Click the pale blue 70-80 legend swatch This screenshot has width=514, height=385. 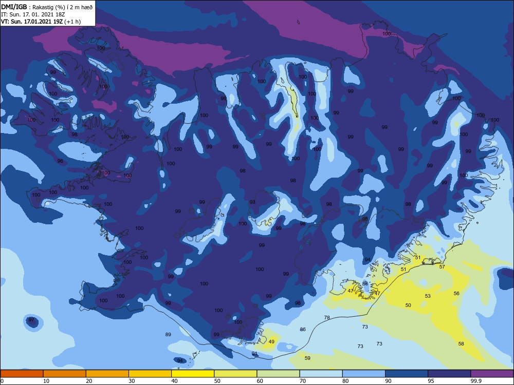[321, 374]
